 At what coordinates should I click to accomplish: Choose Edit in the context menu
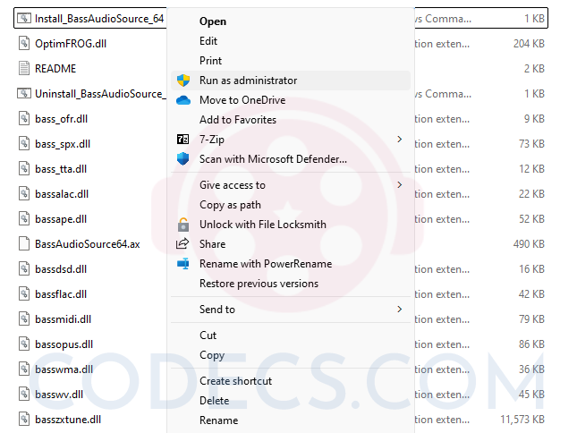point(291,41)
